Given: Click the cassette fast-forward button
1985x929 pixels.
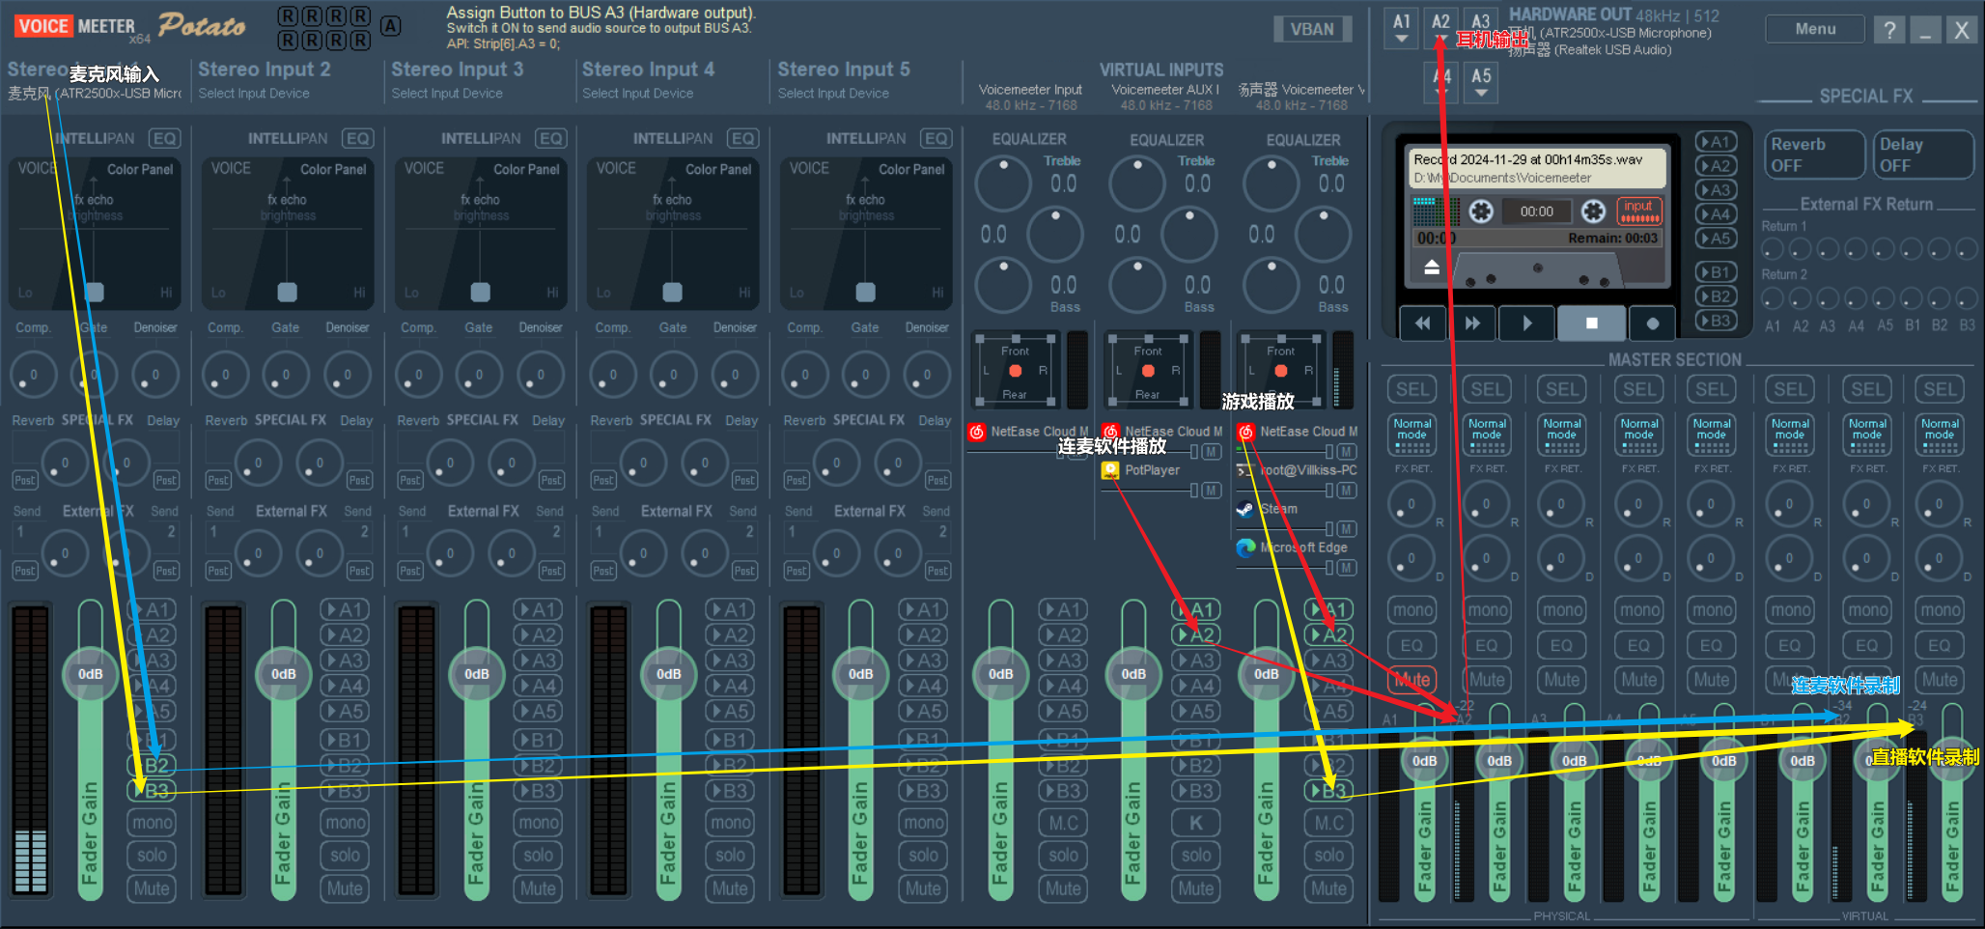Looking at the screenshot, I should coord(1471,324).
